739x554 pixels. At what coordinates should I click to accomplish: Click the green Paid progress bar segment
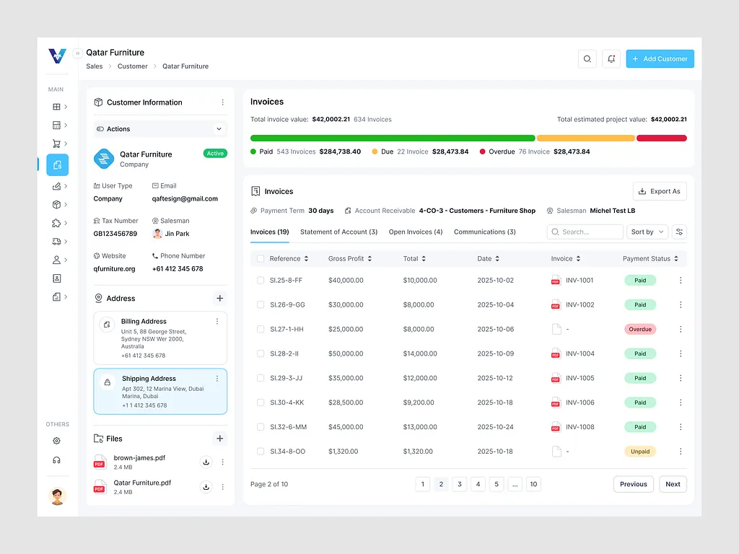click(393, 138)
